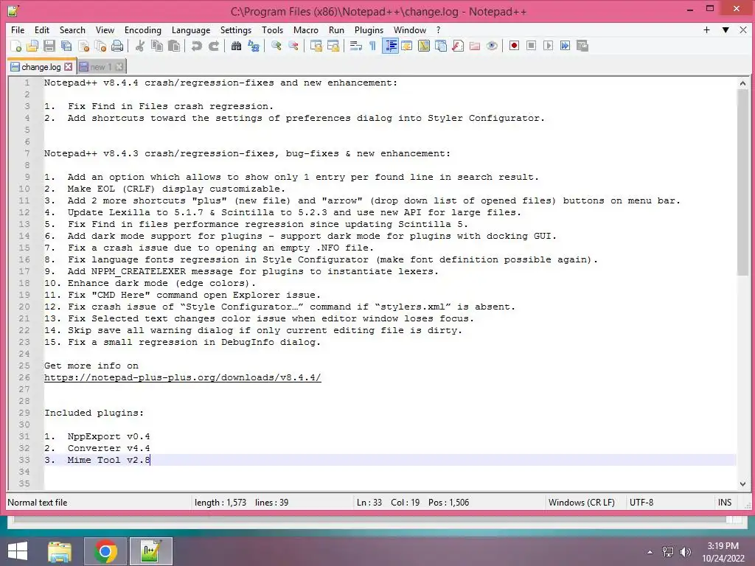Stop macro recording square icon

[x=531, y=46]
